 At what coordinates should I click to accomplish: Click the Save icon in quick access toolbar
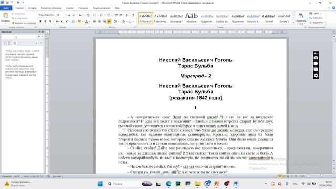coord(7,2)
